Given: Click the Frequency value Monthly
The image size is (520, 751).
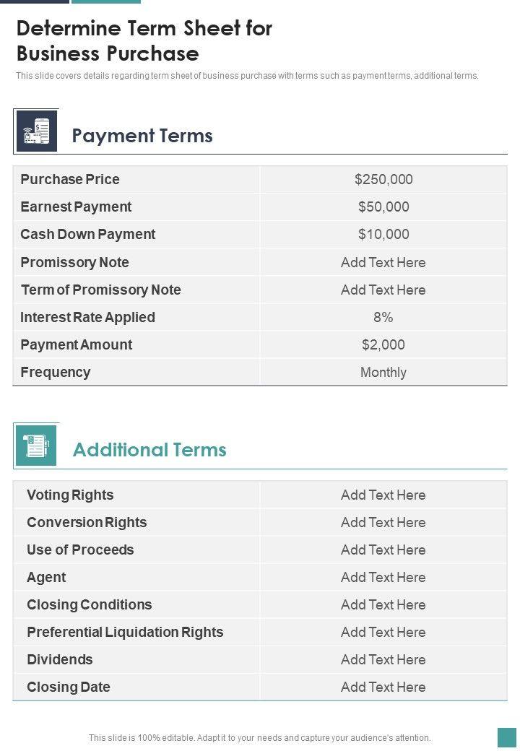Looking at the screenshot, I should click(383, 372).
